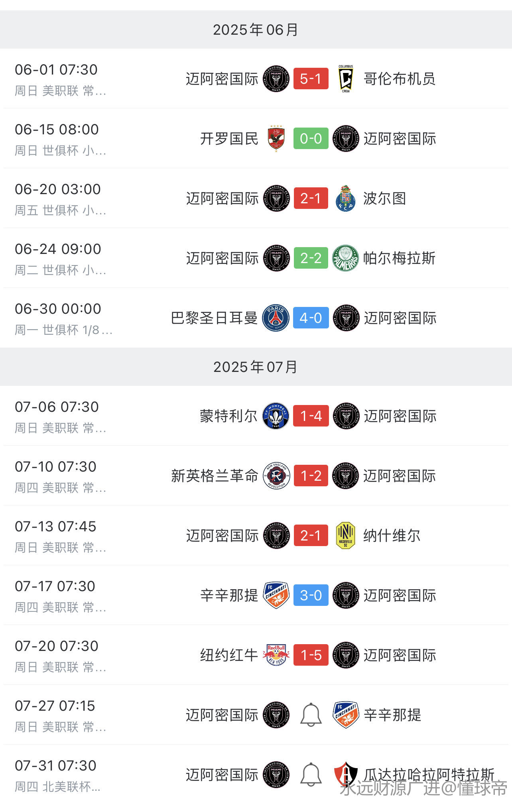Open the 3-0 score of 辛辛那提 match
Image resolution: width=512 pixels, height=802 pixels.
tap(311, 595)
